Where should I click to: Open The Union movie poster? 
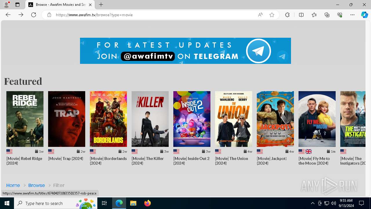pos(234,119)
